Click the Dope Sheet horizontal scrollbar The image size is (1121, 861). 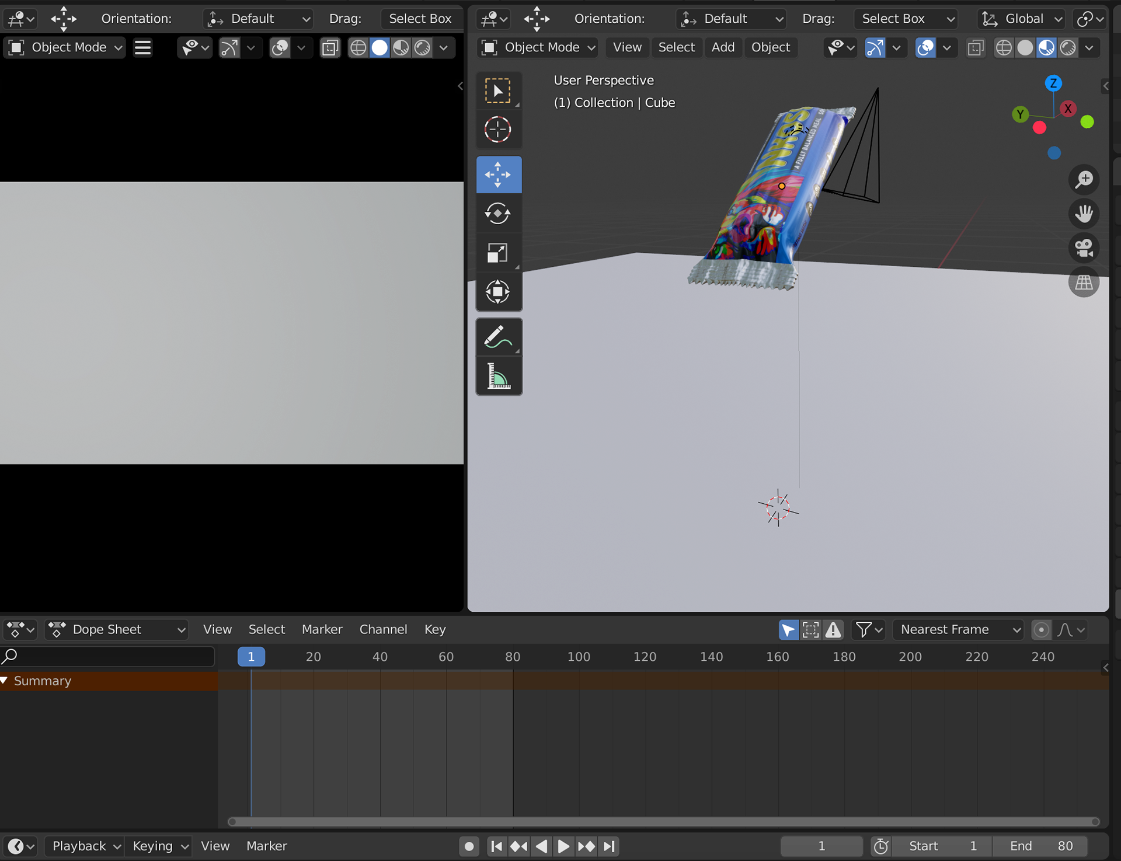coord(664,821)
